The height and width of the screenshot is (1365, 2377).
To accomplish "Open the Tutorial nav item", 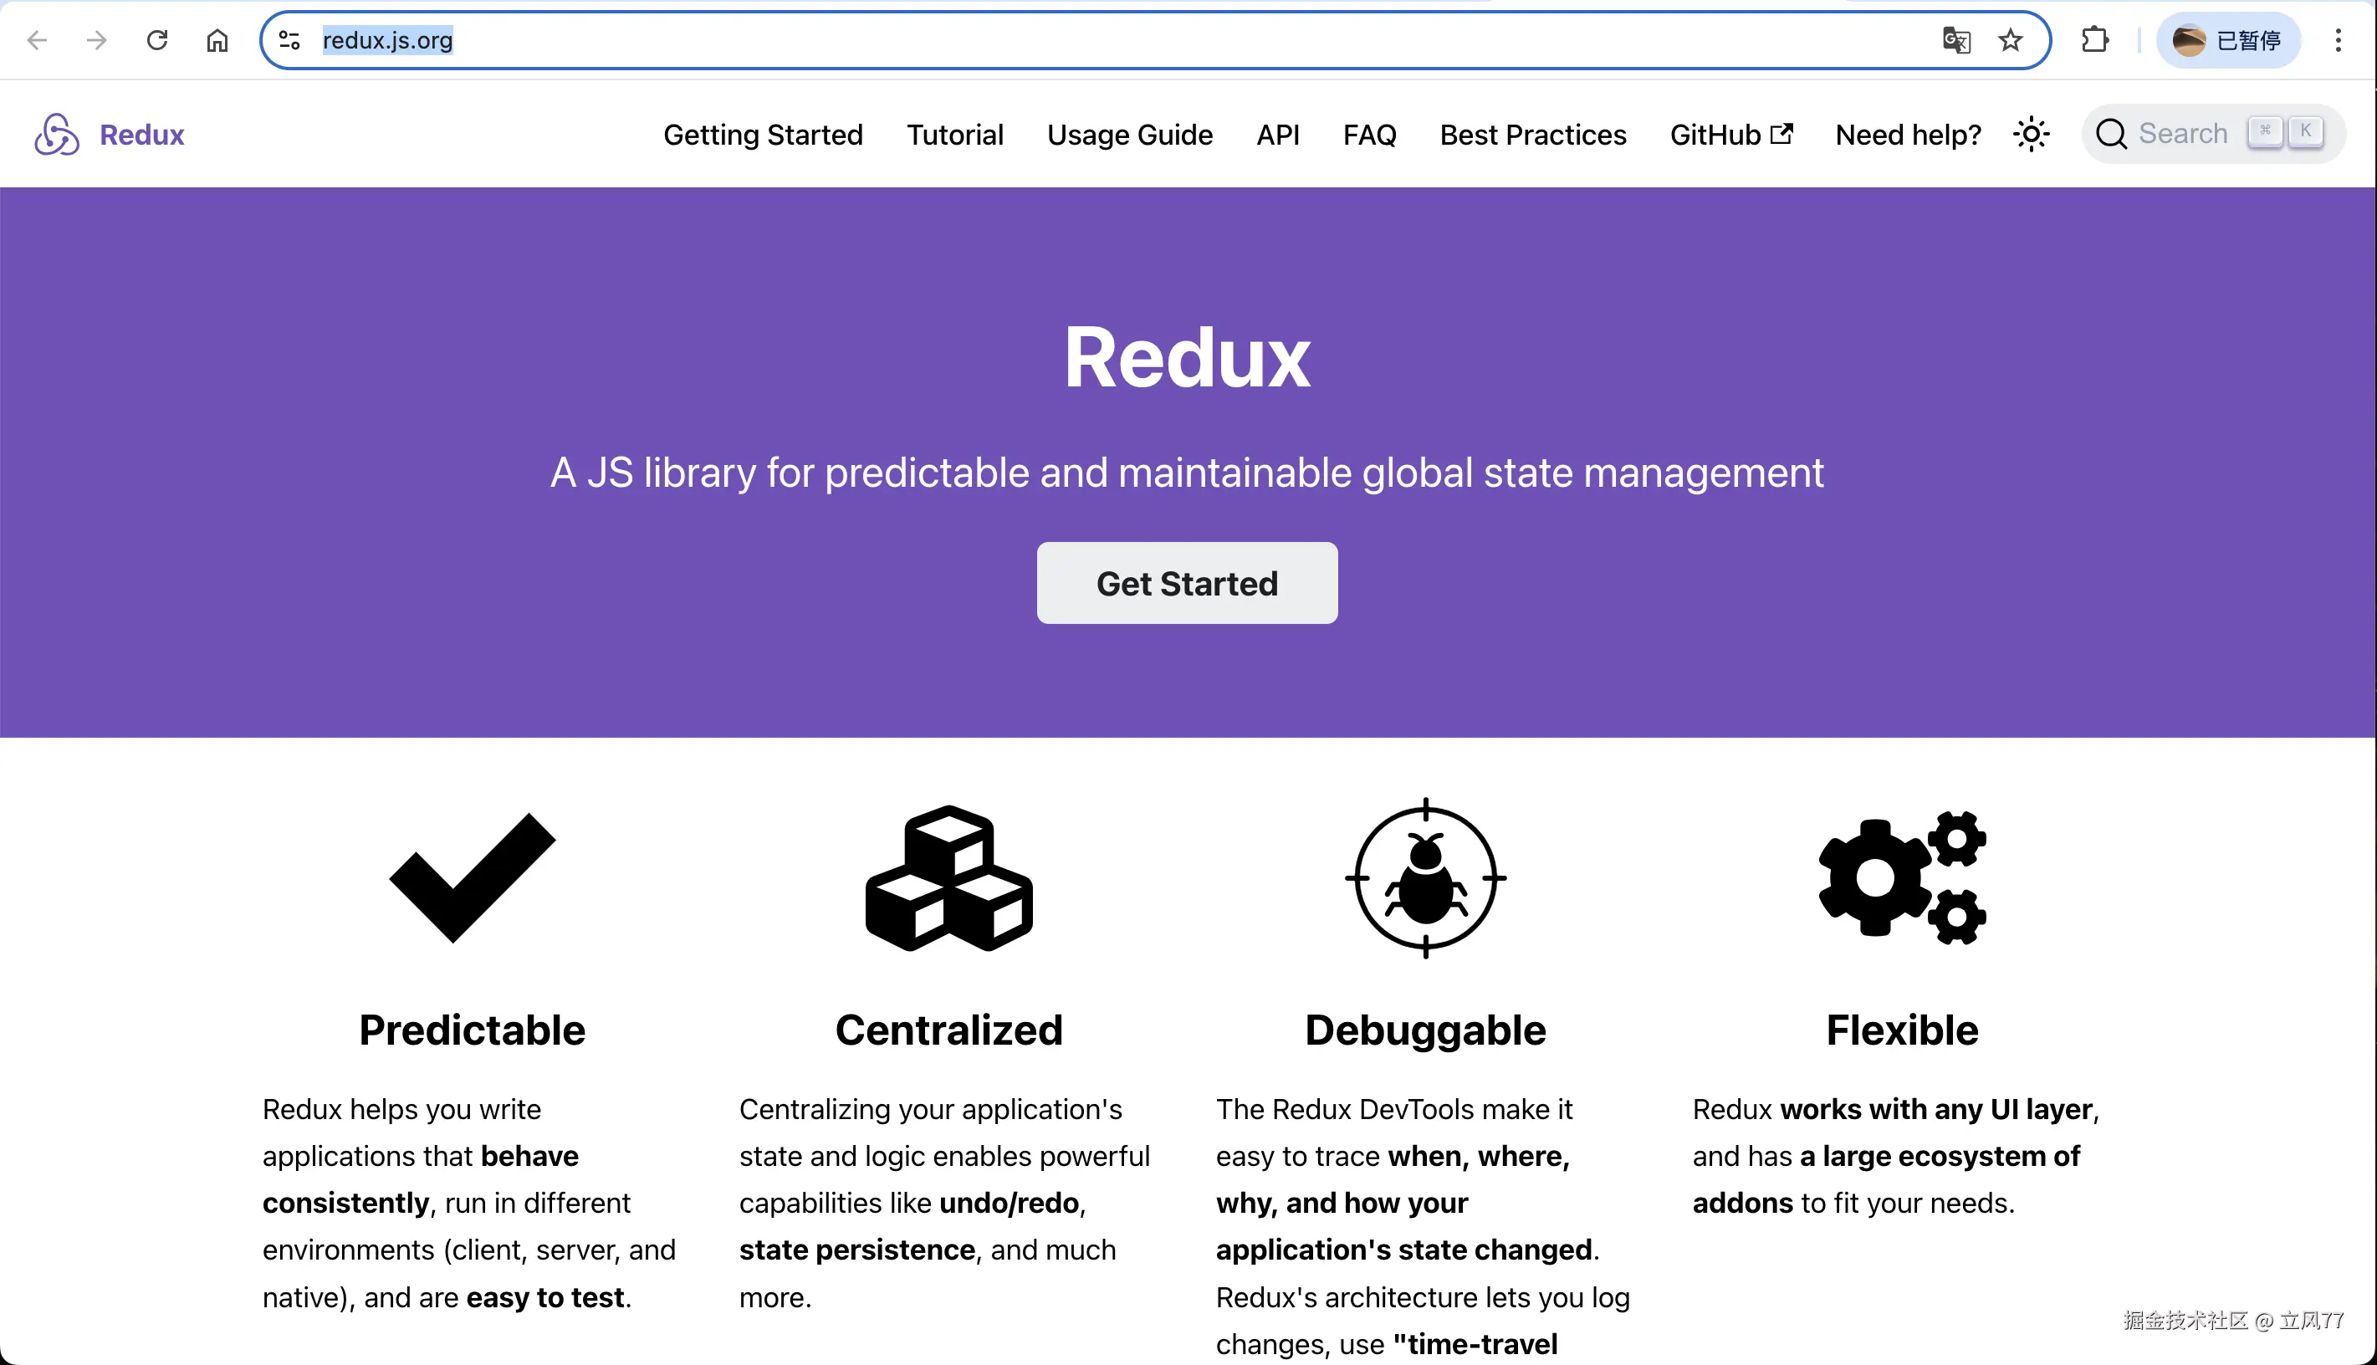I will (955, 135).
